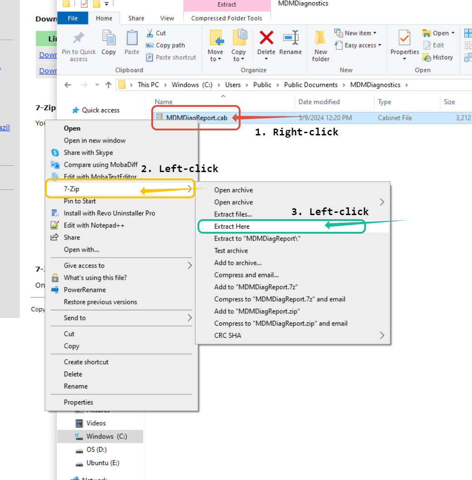This screenshot has height=480, width=472.
Task: Expand the 7-Zip submenu
Action: (190, 189)
